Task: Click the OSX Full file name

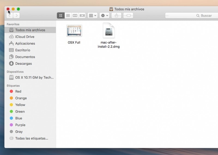Action: tap(74, 42)
